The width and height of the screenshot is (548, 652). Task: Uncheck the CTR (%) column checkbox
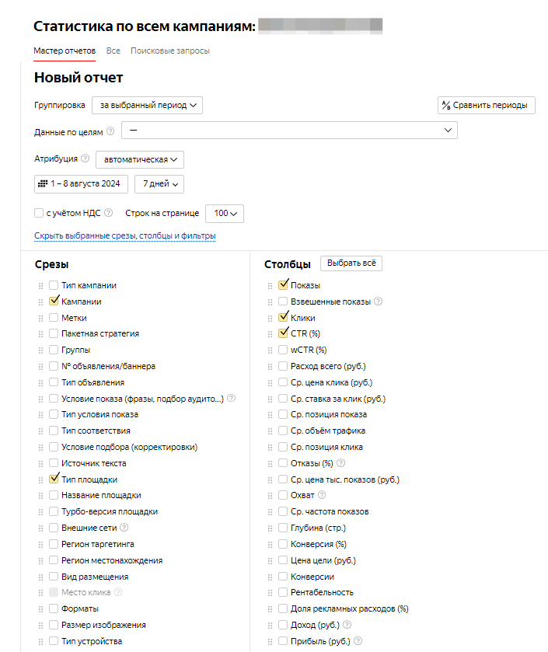point(283,333)
